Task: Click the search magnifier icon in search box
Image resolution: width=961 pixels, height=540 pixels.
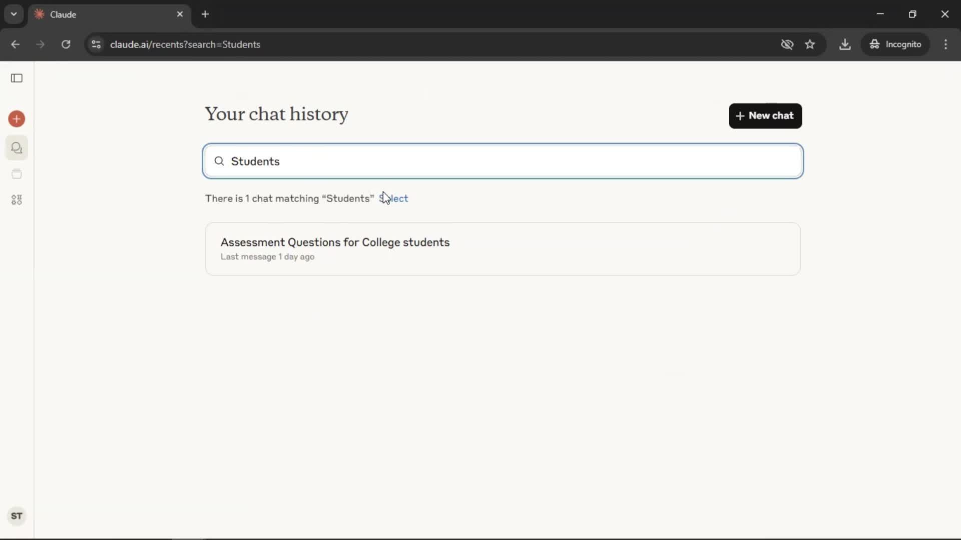Action: (219, 161)
